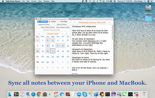Open Safari from the Dock
Image resolution: width=155 pixels, height=98 pixels.
pyautogui.click(x=33, y=94)
